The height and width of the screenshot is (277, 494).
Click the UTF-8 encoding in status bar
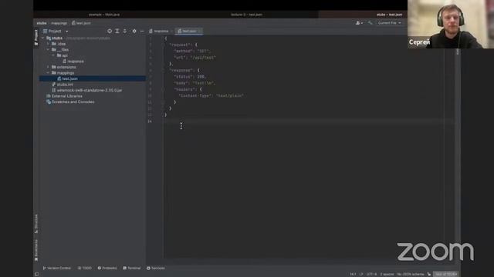(371, 274)
